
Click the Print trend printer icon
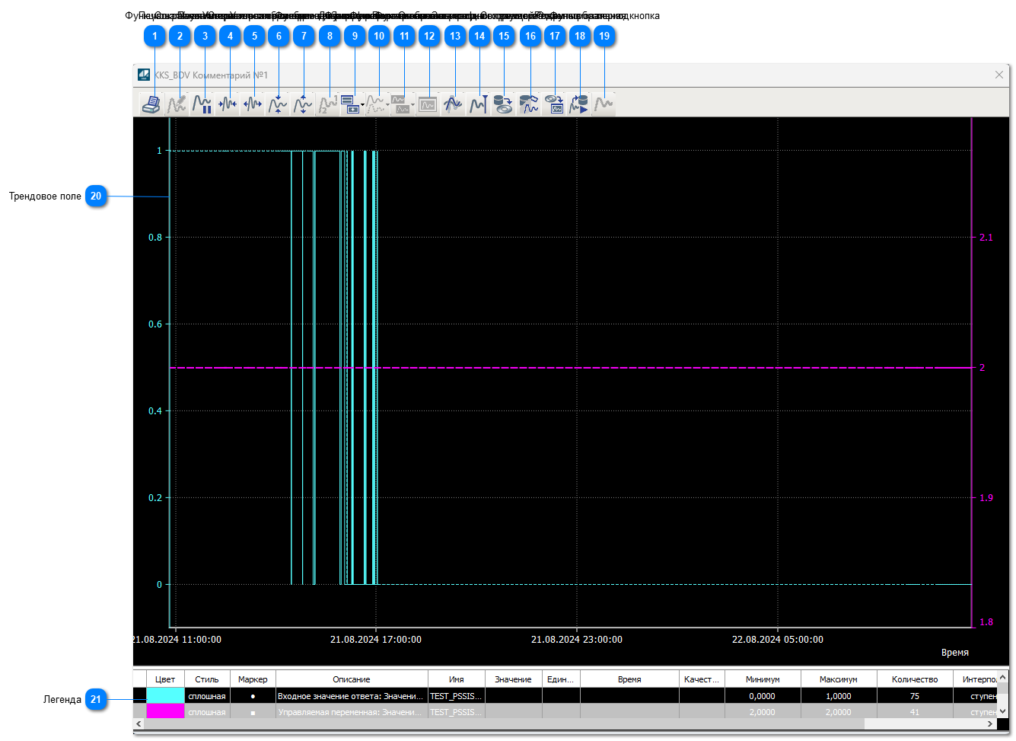151,104
